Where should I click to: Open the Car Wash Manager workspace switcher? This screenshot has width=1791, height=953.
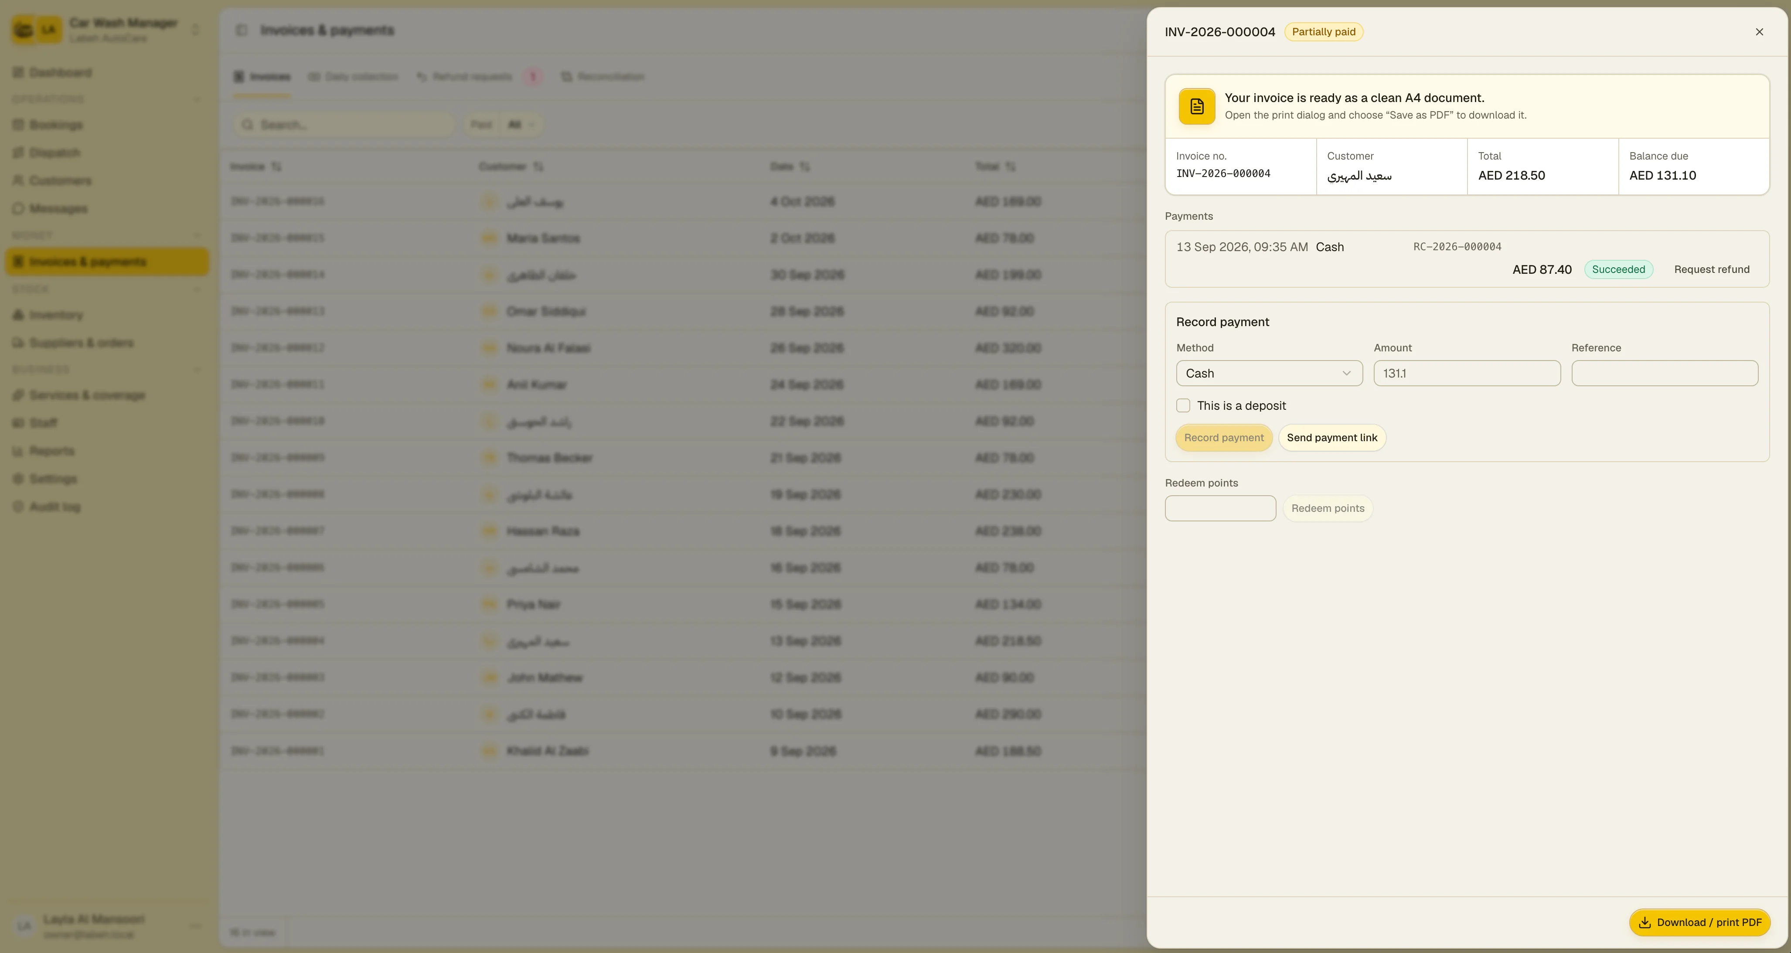coord(107,30)
